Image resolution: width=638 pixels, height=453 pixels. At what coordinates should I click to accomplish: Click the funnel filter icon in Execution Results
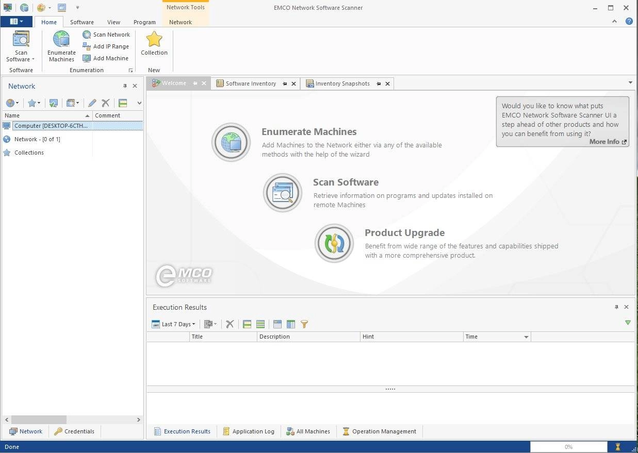point(304,324)
